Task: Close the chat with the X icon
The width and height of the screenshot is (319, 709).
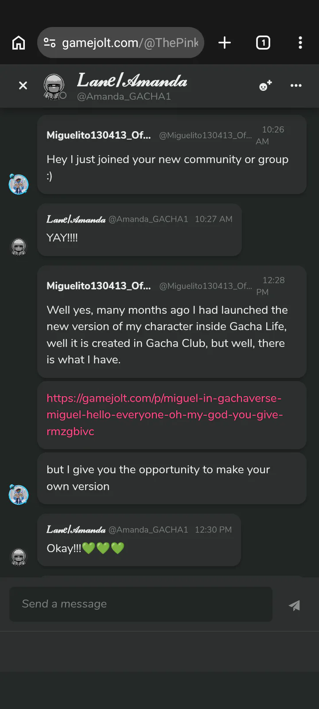Action: (23, 86)
